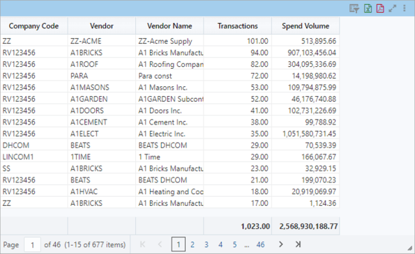Select the A1 Roofing Compan cell
The width and height of the screenshot is (415, 254).
point(169,64)
